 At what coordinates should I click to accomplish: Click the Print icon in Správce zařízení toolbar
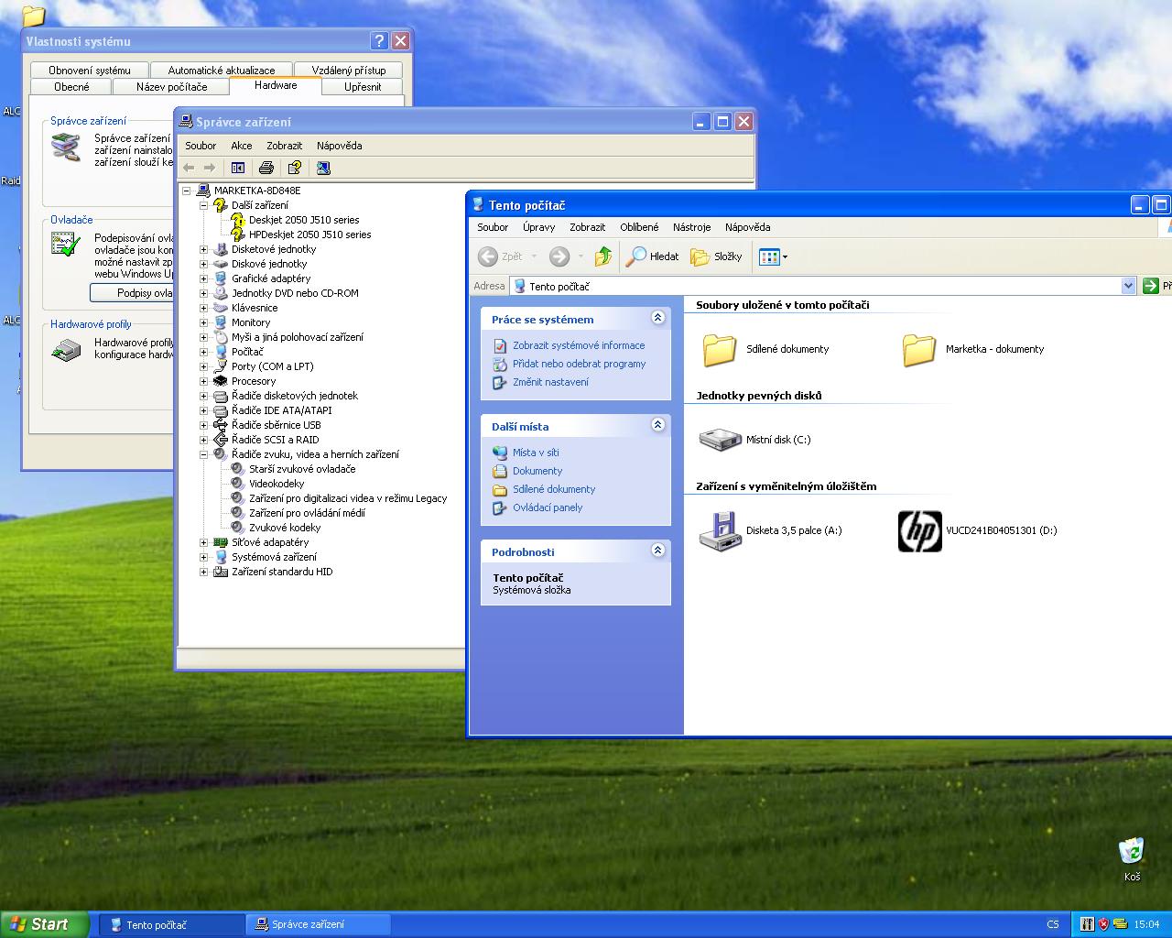point(266,168)
